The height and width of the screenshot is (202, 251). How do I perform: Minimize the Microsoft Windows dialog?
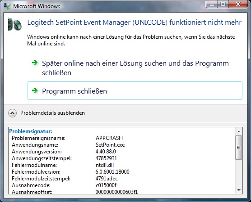click(212, 4)
